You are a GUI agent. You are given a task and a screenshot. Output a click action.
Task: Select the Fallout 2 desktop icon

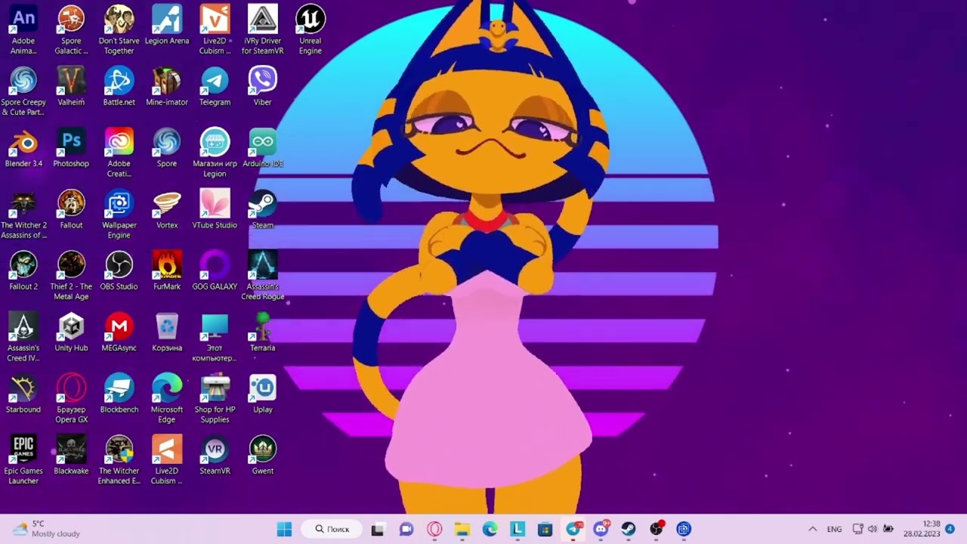click(x=23, y=271)
